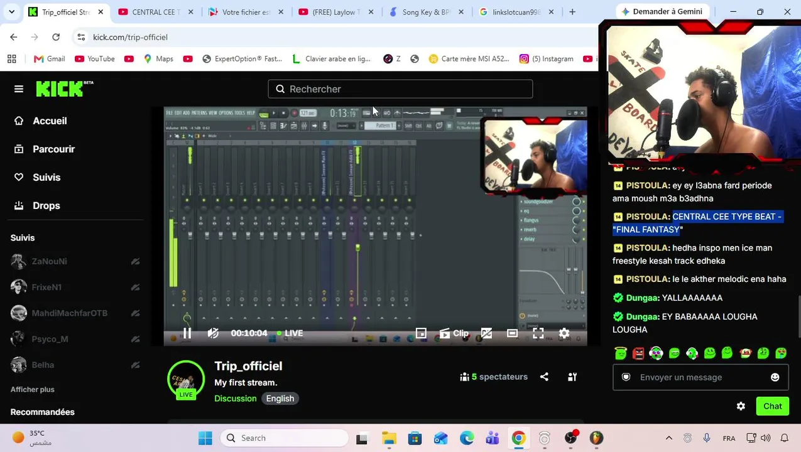Jump to LIVE in the player

pos(290,333)
